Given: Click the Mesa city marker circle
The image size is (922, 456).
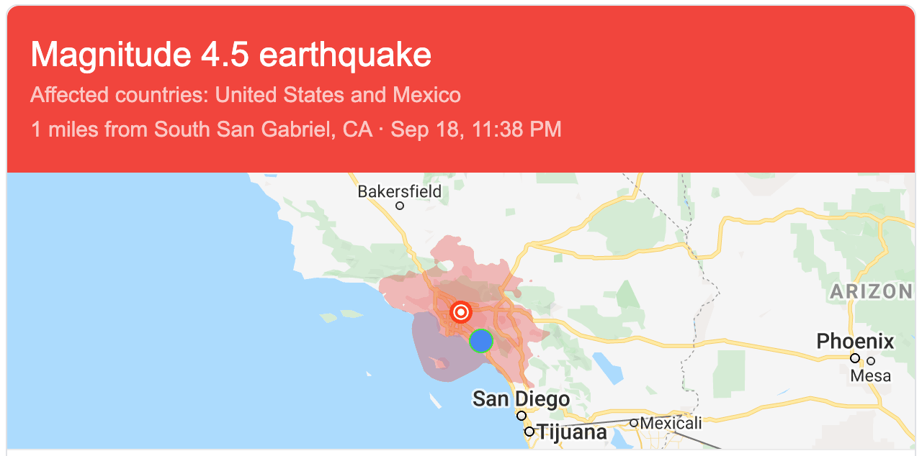Looking at the screenshot, I should 871,361.
